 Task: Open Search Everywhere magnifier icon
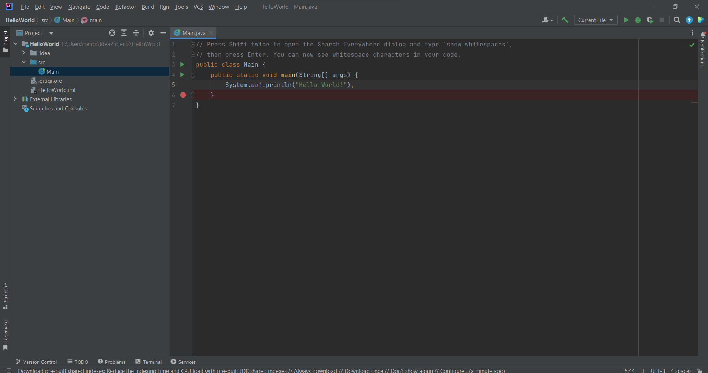677,20
